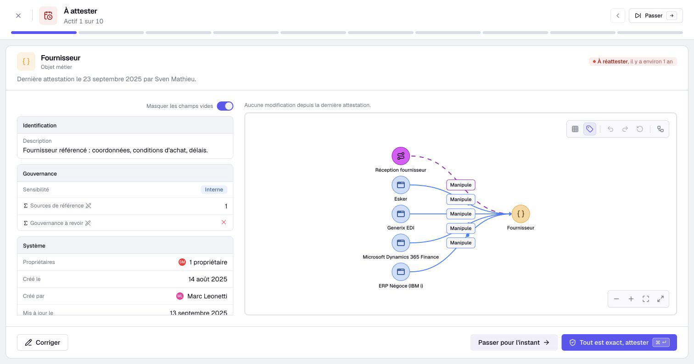The width and height of the screenshot is (694, 364).
Task: Expand the diagram to fullscreen
Action: pyautogui.click(x=660, y=299)
